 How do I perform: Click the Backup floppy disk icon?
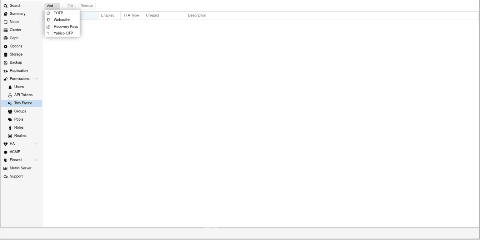point(5,62)
